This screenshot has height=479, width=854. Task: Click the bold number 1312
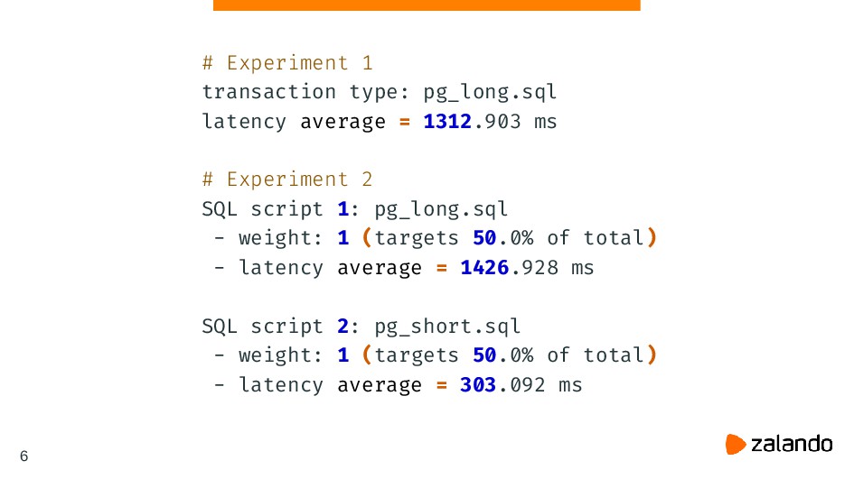coord(447,121)
